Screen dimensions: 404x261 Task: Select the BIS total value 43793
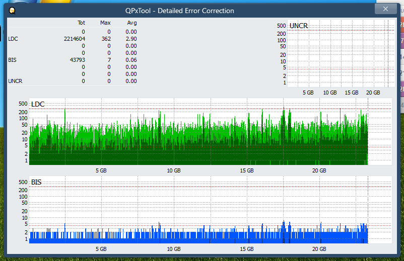(x=77, y=60)
